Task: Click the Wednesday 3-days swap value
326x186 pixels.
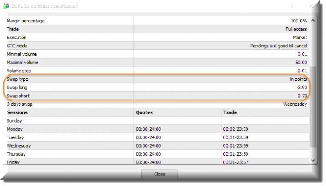Action: point(295,104)
